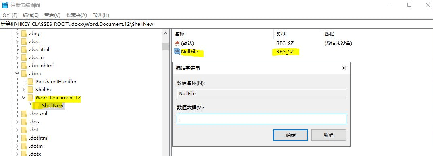Screen dimensions: 433x156
Task: Select the .dochtml tree label
Action: click(x=39, y=49)
